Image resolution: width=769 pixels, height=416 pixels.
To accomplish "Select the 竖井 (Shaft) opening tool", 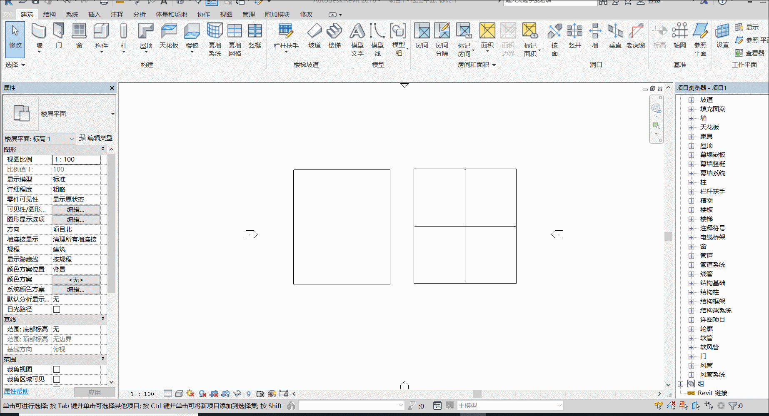I will click(x=574, y=36).
